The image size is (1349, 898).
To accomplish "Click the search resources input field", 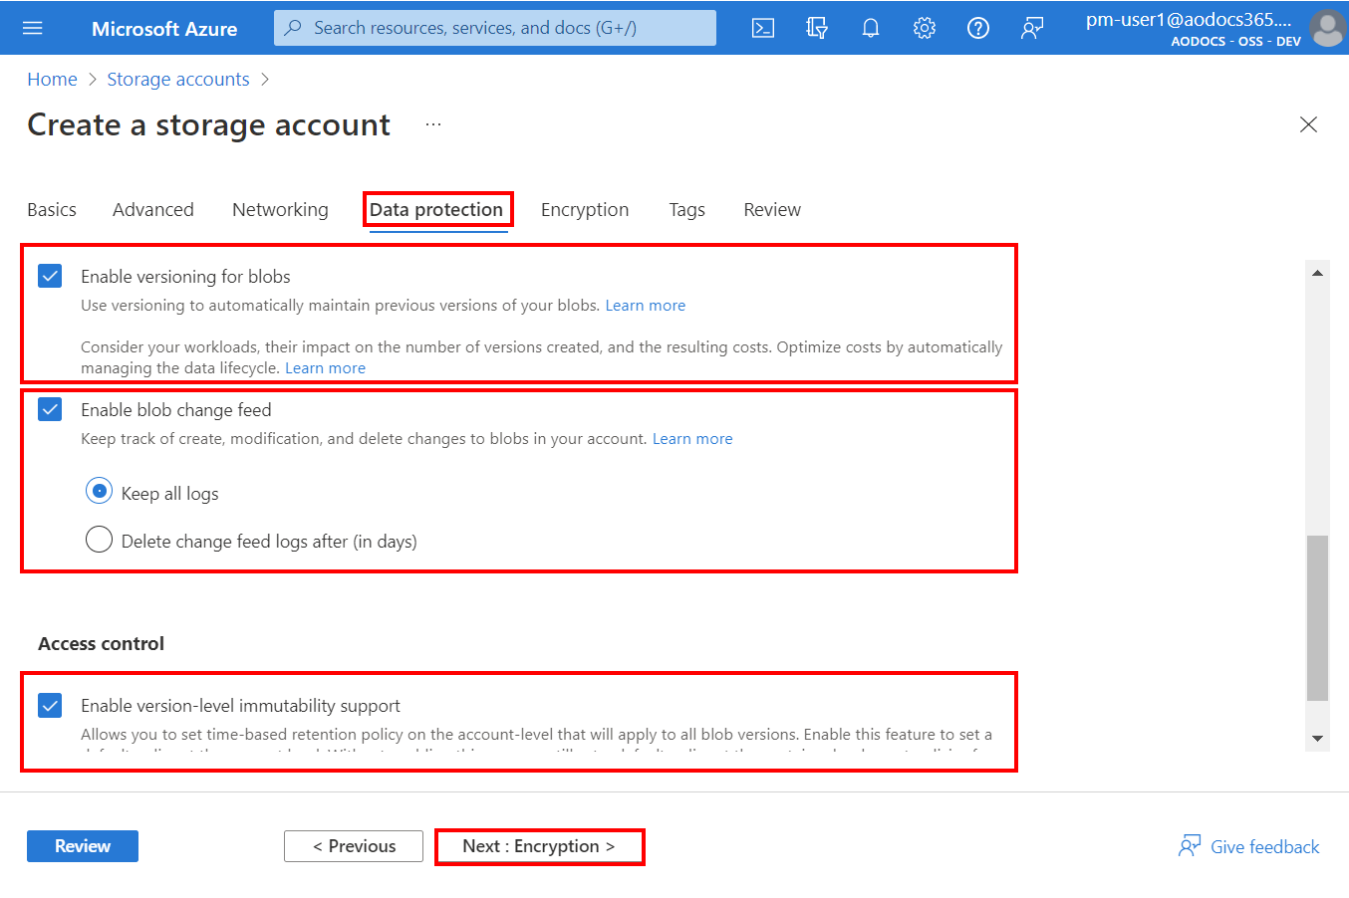I will pyautogui.click(x=495, y=28).
